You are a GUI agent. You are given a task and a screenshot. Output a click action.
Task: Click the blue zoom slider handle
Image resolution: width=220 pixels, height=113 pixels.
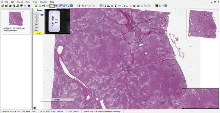(42, 15)
